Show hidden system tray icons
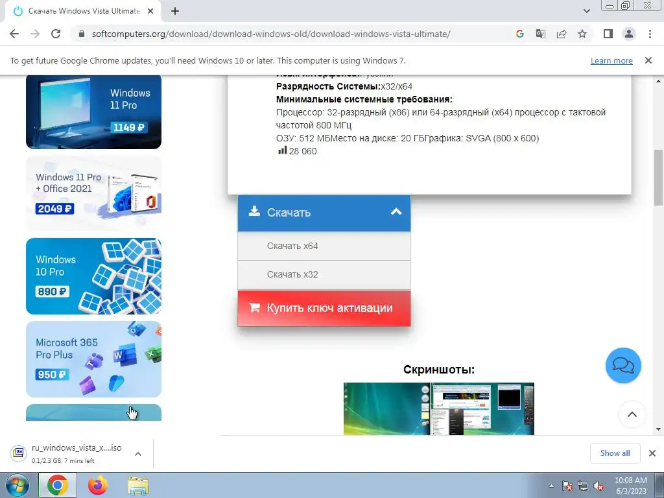 point(551,486)
